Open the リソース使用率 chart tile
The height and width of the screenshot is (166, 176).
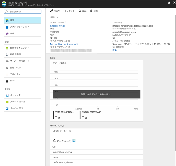[97, 91]
